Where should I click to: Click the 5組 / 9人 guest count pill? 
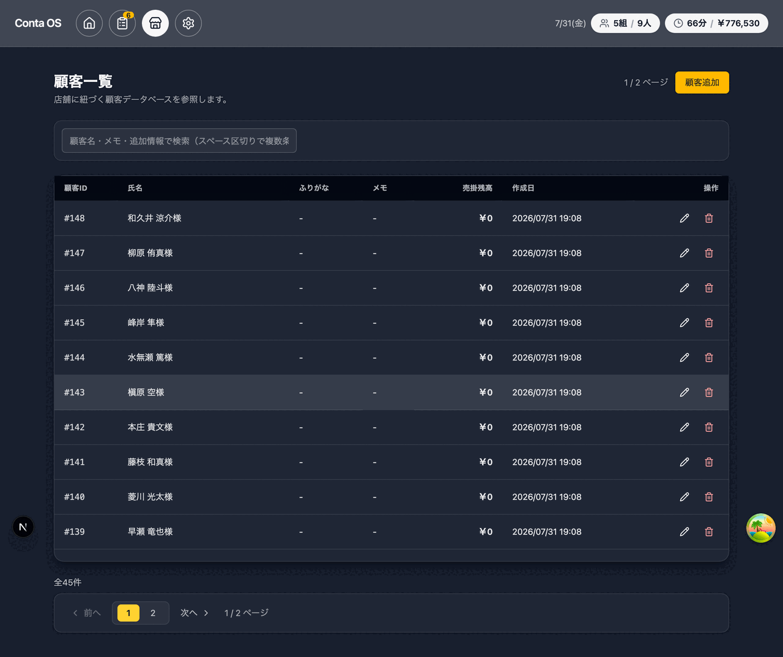pyautogui.click(x=625, y=23)
